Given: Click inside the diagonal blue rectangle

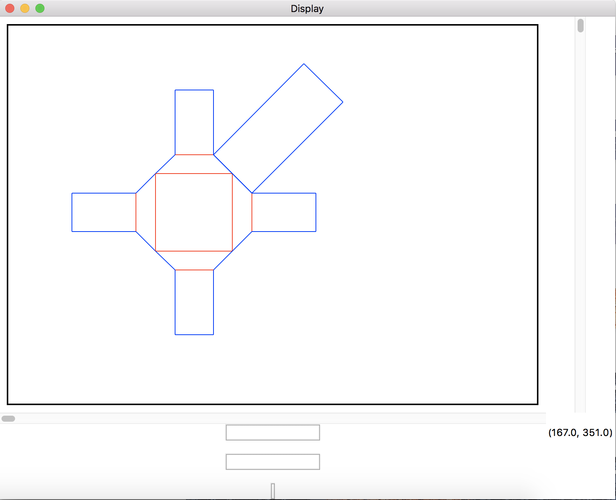Looking at the screenshot, I should tap(278, 128).
